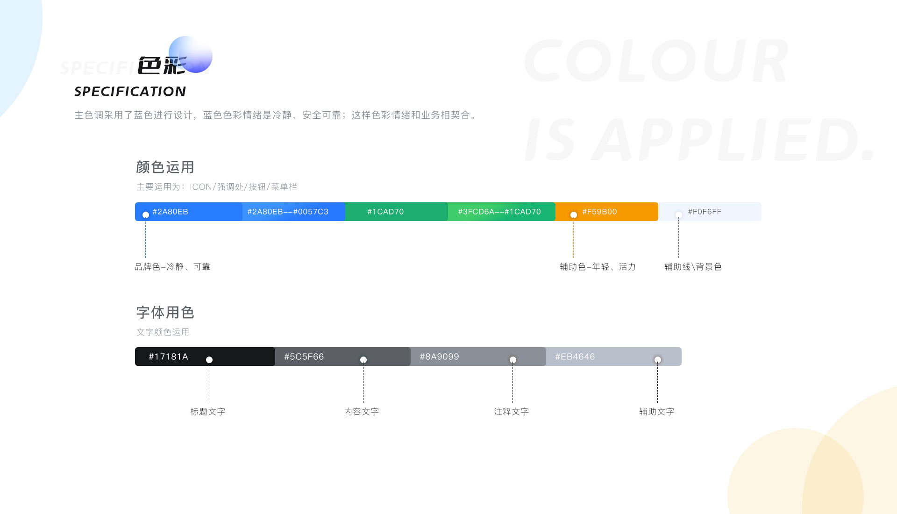The width and height of the screenshot is (897, 514).
Task: Click the 文字颜色运用 subtitle
Action: (163, 332)
